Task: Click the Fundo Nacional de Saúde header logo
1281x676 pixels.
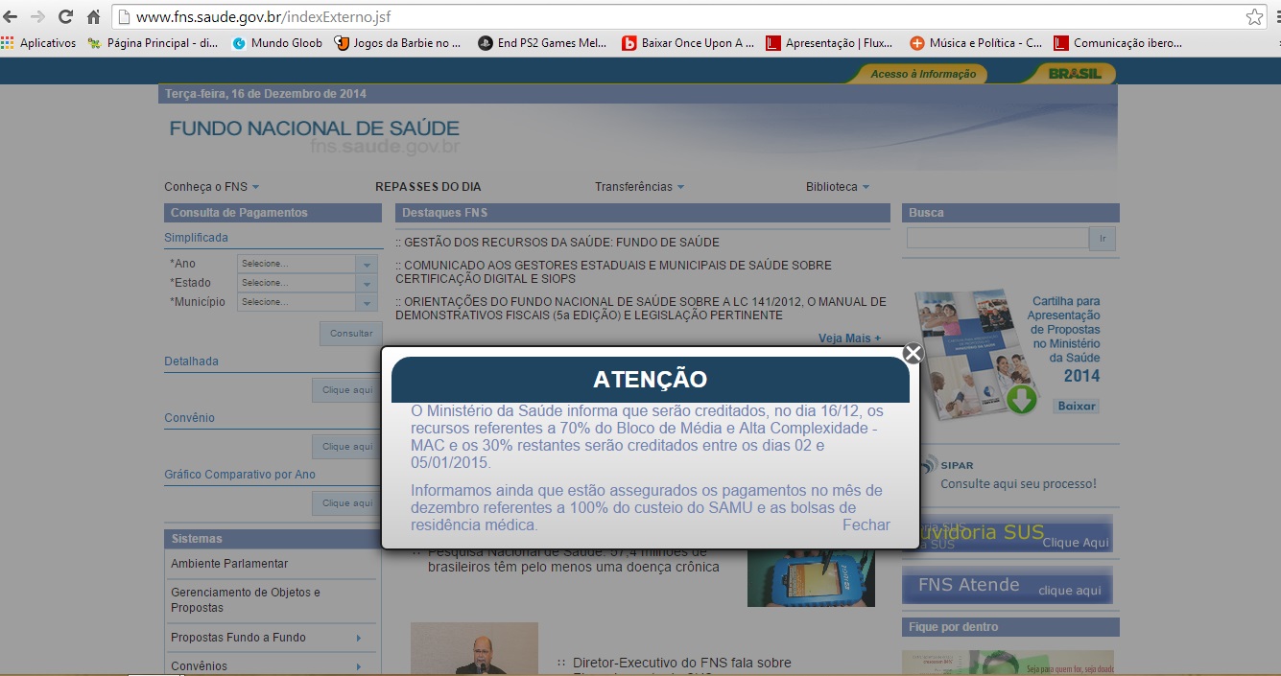Action: pos(315,135)
